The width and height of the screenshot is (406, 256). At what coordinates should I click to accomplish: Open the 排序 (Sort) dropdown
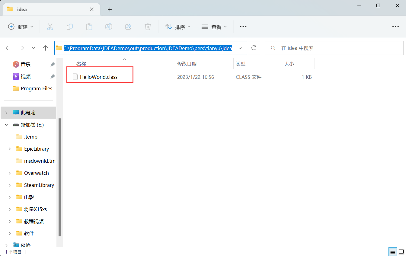point(178,27)
